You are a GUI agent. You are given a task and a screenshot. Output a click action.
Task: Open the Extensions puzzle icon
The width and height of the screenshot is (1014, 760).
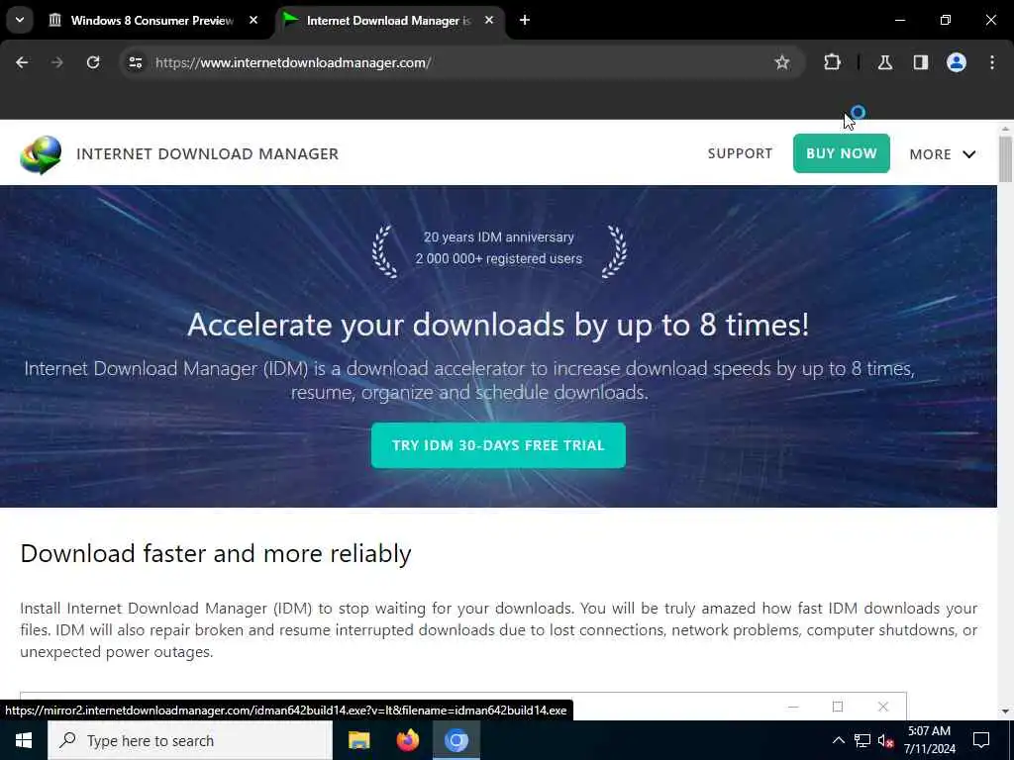[832, 62]
